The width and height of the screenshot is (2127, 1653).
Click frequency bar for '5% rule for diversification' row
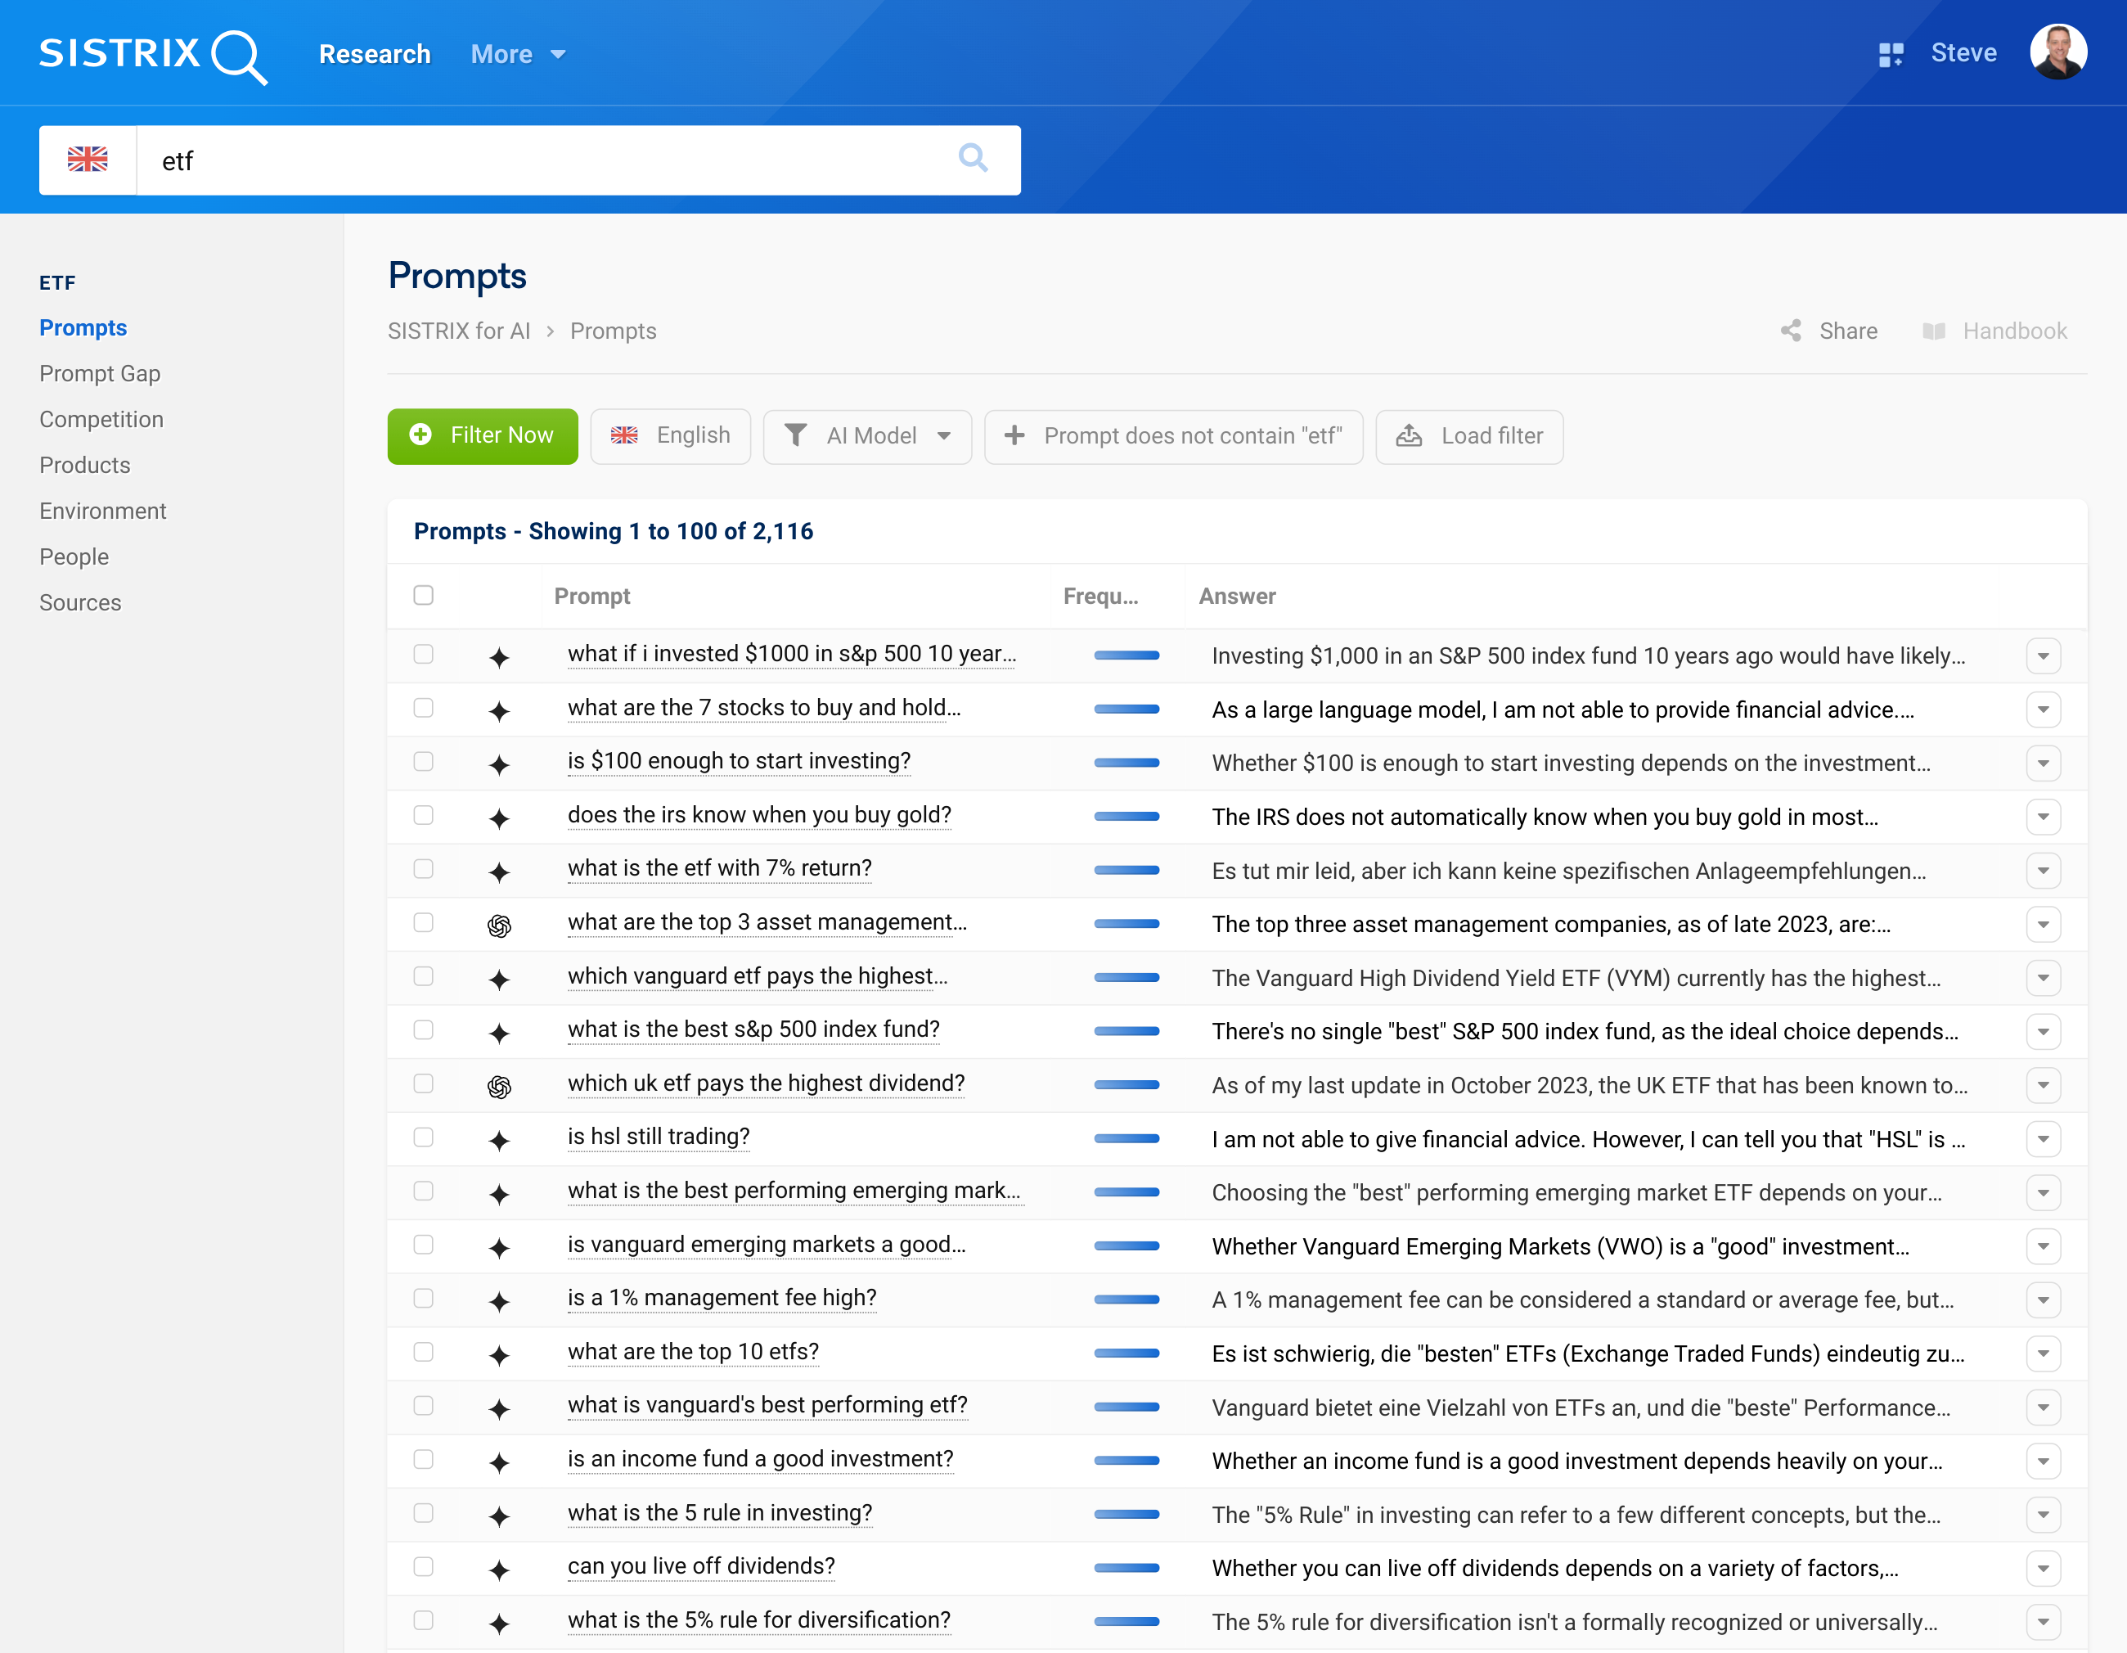(1126, 1622)
